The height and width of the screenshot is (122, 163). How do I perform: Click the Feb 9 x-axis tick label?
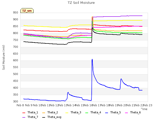29,105
